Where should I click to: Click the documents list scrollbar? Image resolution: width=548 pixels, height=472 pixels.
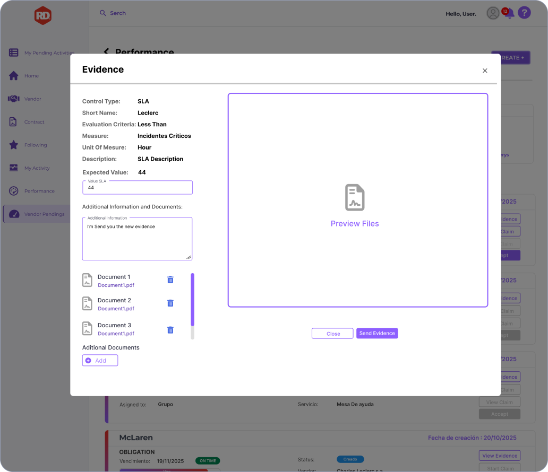pyautogui.click(x=192, y=306)
